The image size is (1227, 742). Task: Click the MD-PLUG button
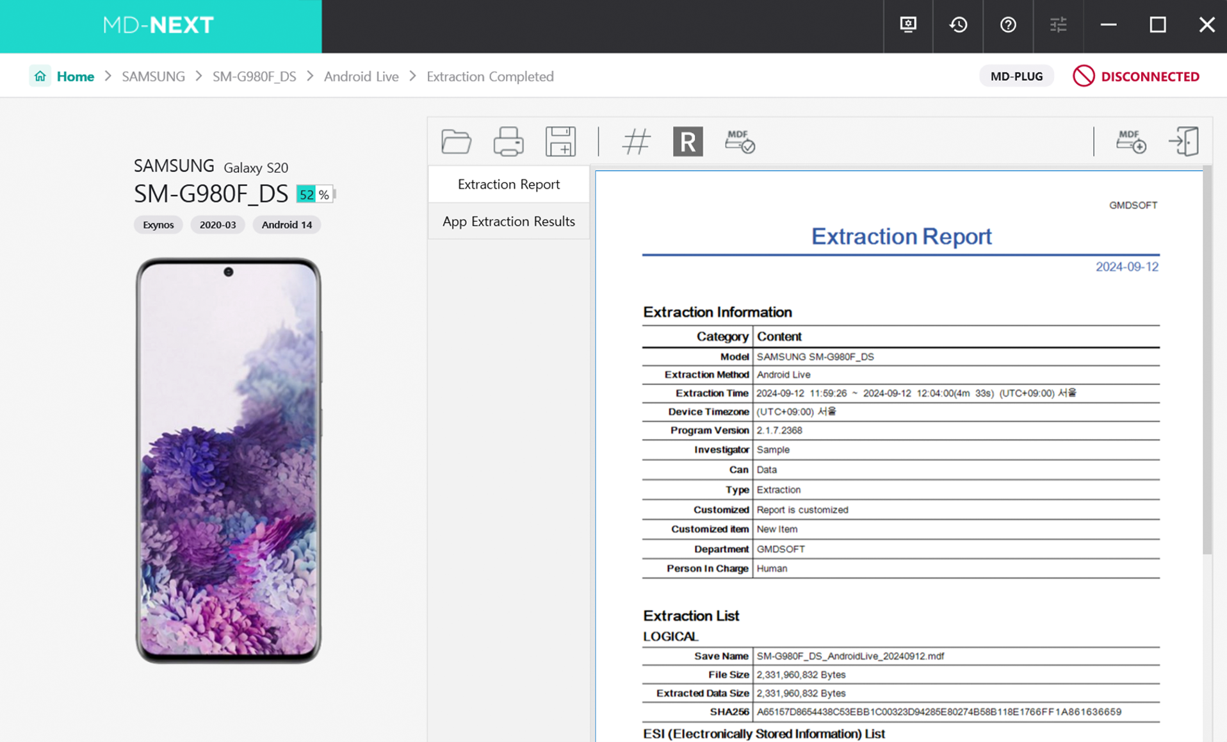pos(1016,76)
